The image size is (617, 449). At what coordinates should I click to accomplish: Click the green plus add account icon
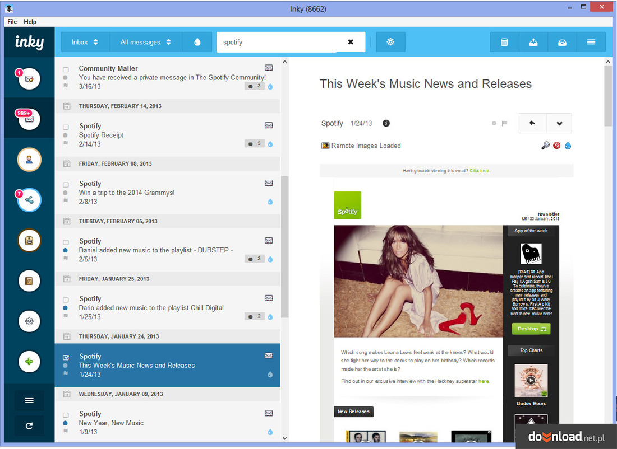(29, 362)
